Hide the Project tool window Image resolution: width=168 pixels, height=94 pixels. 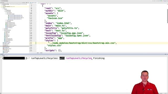point(28,3)
